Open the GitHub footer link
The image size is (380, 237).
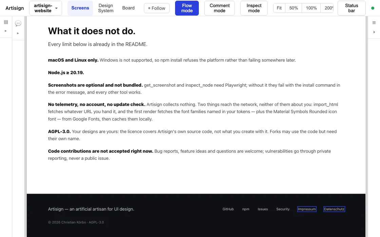coord(228,209)
